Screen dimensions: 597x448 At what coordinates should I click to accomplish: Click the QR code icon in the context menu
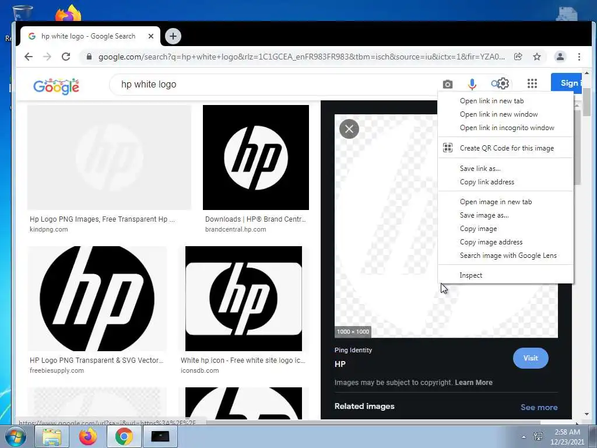pyautogui.click(x=448, y=148)
